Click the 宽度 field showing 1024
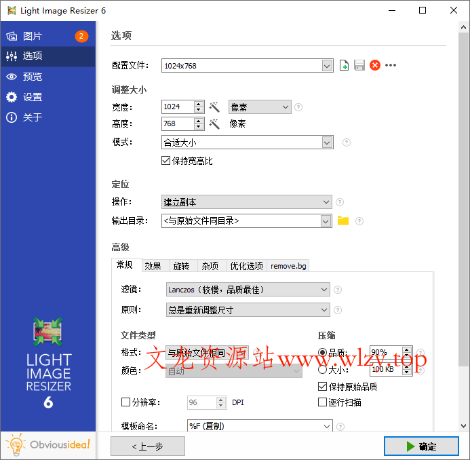 tap(178, 107)
